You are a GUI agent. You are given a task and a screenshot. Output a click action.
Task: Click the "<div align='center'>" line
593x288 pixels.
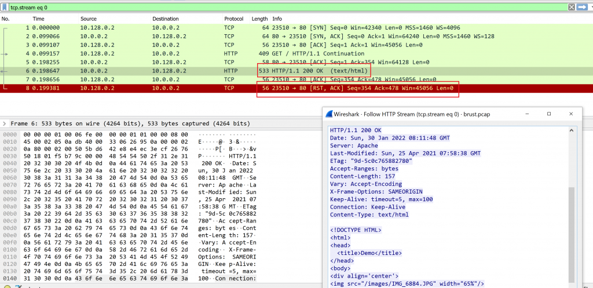point(364,276)
